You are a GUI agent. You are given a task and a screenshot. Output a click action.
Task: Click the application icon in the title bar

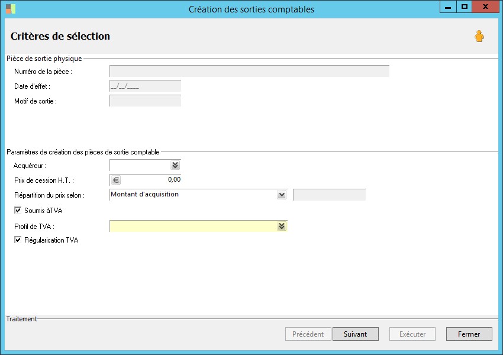[11, 9]
